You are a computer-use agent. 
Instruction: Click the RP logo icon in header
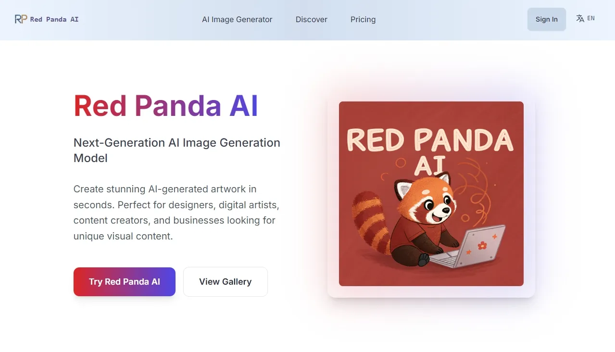pos(21,19)
